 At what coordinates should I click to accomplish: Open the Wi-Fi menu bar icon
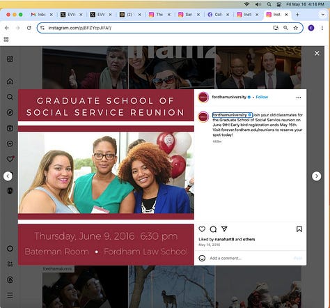tap(246, 4)
